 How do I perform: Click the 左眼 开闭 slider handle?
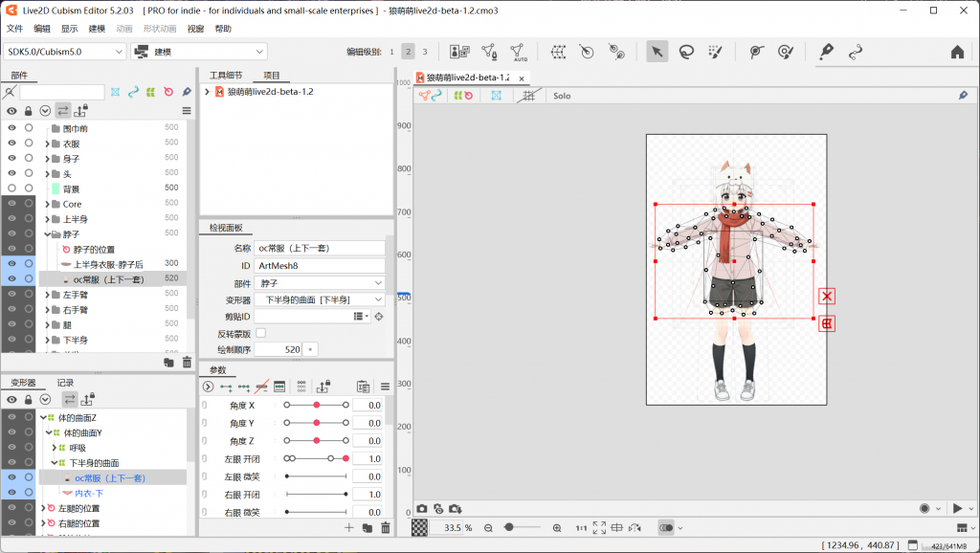pos(345,458)
